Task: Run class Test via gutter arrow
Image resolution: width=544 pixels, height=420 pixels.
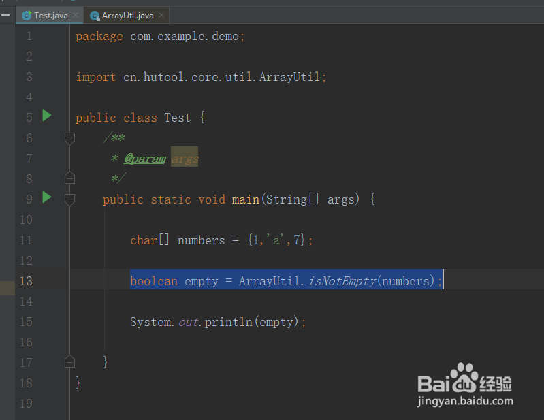Action: (x=47, y=116)
